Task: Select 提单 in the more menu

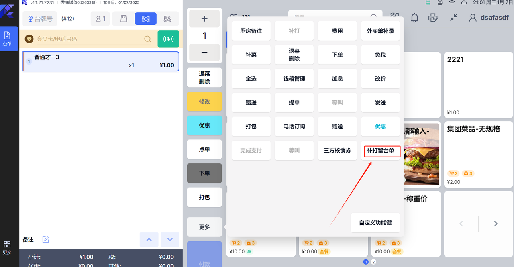Action: 294,102
